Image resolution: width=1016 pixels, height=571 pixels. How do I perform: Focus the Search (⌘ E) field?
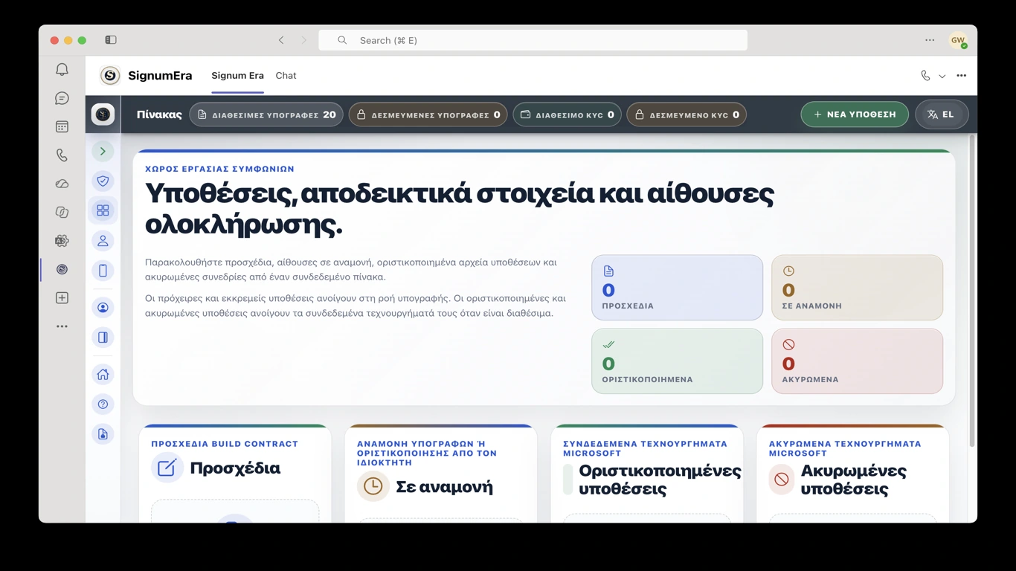tap(533, 40)
